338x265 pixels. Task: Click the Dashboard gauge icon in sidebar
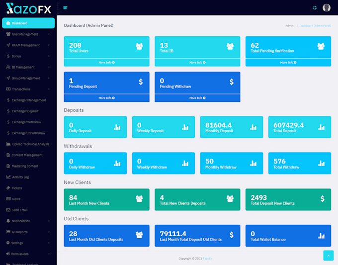[x=8, y=23]
